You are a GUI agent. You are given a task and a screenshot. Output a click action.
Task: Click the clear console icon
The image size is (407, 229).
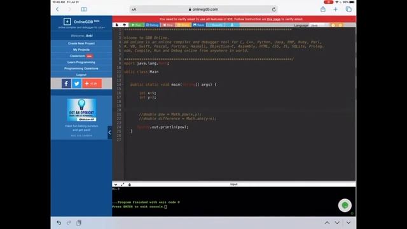[x=129, y=184]
